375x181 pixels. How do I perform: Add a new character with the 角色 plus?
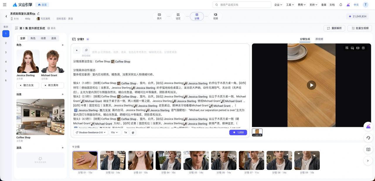[63, 45]
